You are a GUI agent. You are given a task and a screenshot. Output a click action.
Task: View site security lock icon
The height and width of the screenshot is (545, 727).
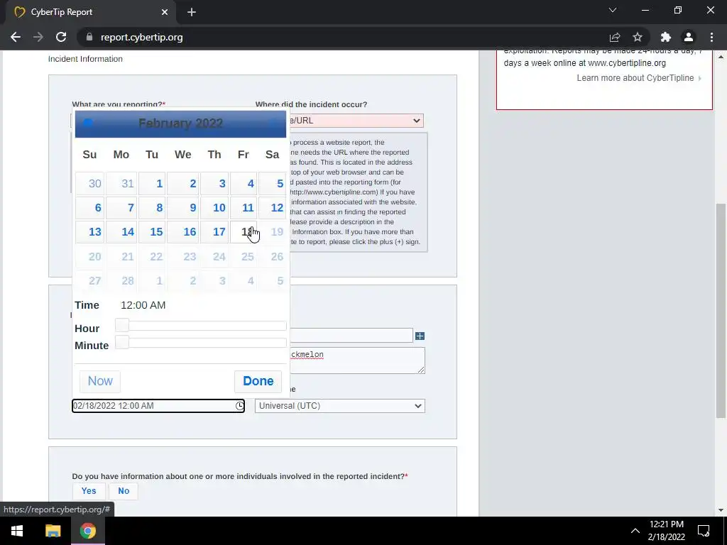(89, 37)
